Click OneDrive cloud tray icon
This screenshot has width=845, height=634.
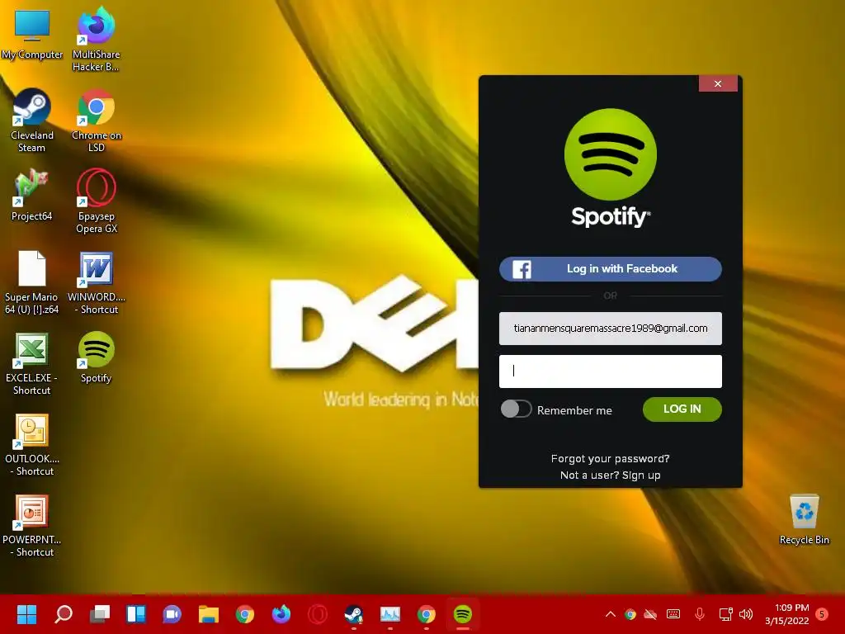650,614
